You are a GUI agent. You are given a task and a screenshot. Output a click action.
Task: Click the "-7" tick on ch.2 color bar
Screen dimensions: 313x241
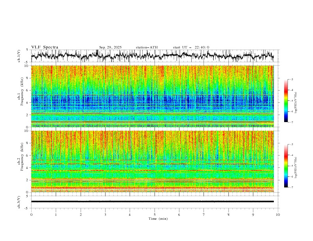tap(292, 187)
